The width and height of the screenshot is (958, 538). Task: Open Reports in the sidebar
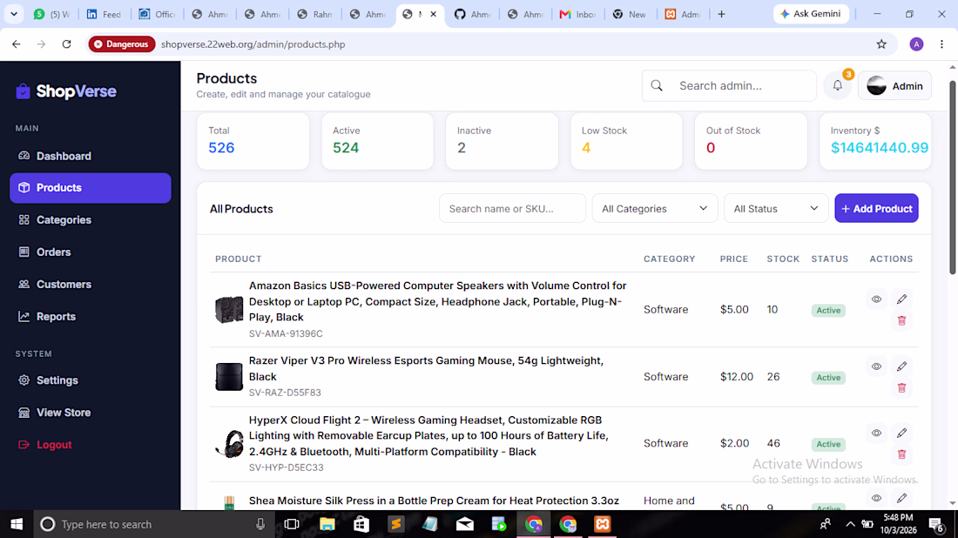point(91,316)
